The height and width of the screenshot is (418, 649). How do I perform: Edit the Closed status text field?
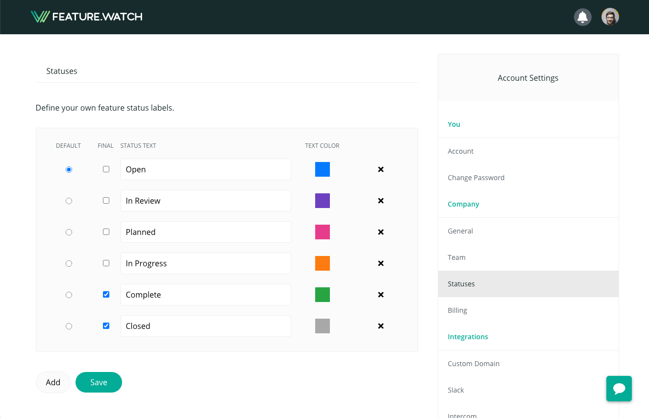click(205, 326)
